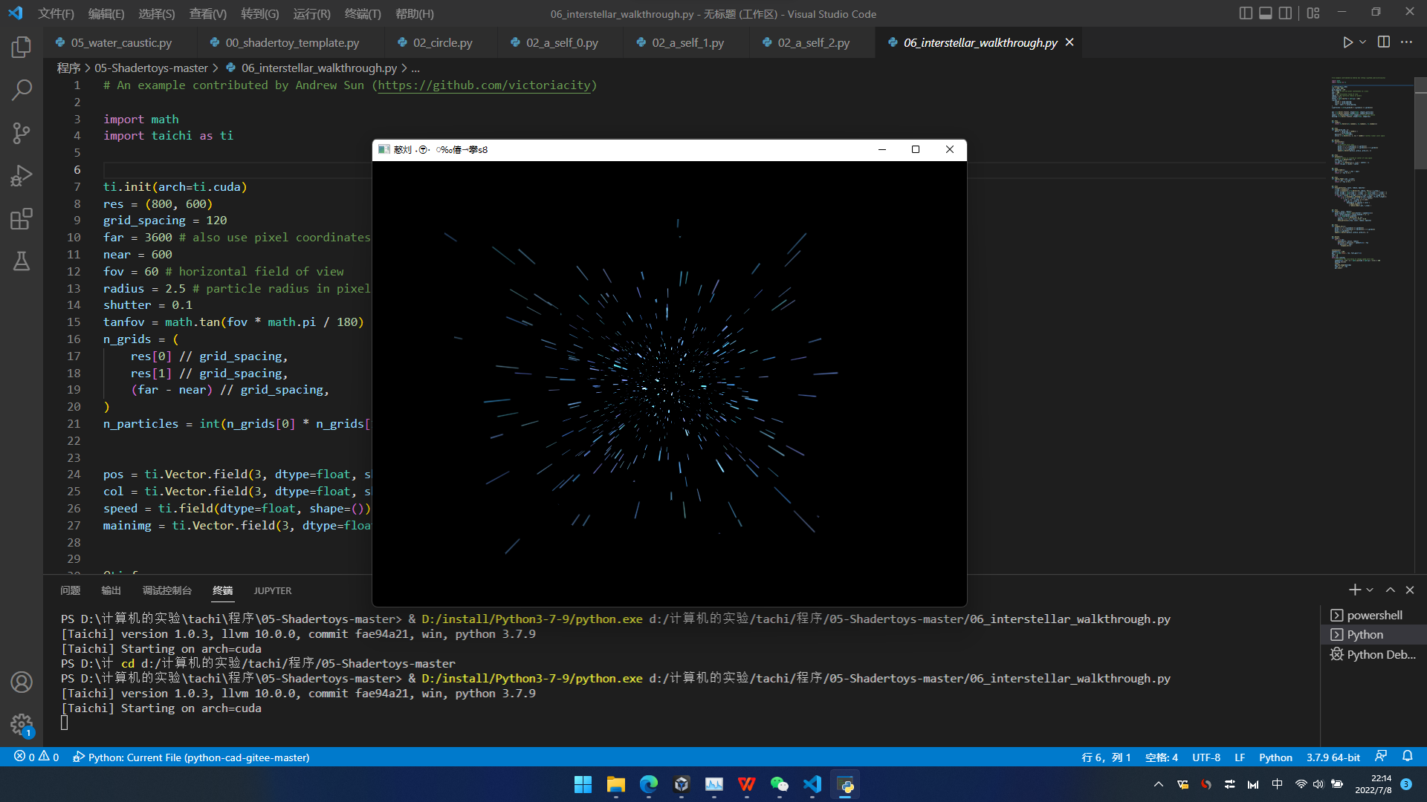Open the Search view in activity bar
This screenshot has height=802, width=1427.
click(x=22, y=90)
